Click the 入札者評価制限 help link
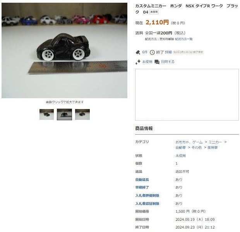Screen dimensions: 240x232 (147, 195)
